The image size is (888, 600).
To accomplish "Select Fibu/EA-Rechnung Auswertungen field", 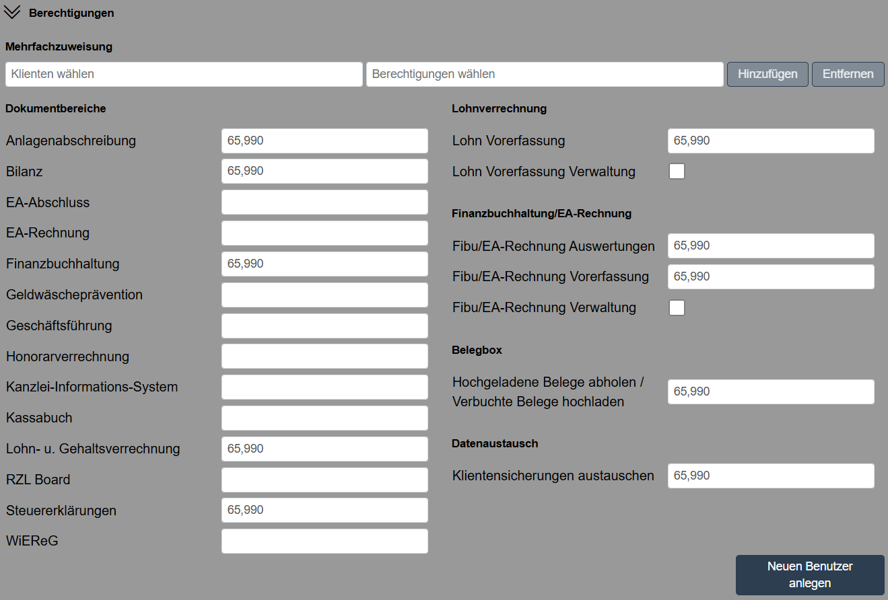I will 771,246.
